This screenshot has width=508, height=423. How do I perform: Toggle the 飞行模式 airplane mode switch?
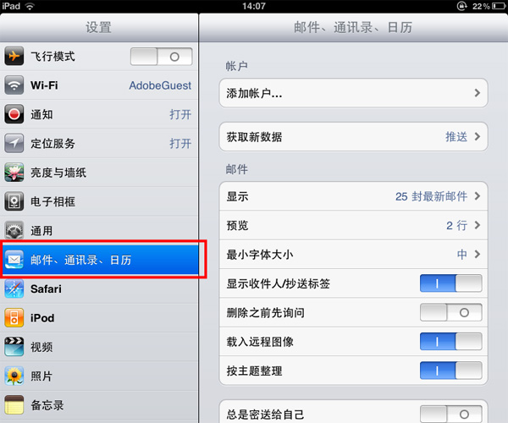[x=162, y=57]
